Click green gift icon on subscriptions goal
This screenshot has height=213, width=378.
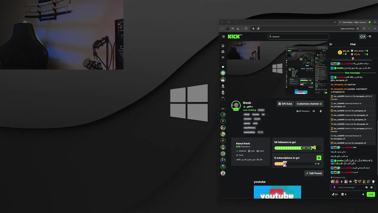[319, 158]
